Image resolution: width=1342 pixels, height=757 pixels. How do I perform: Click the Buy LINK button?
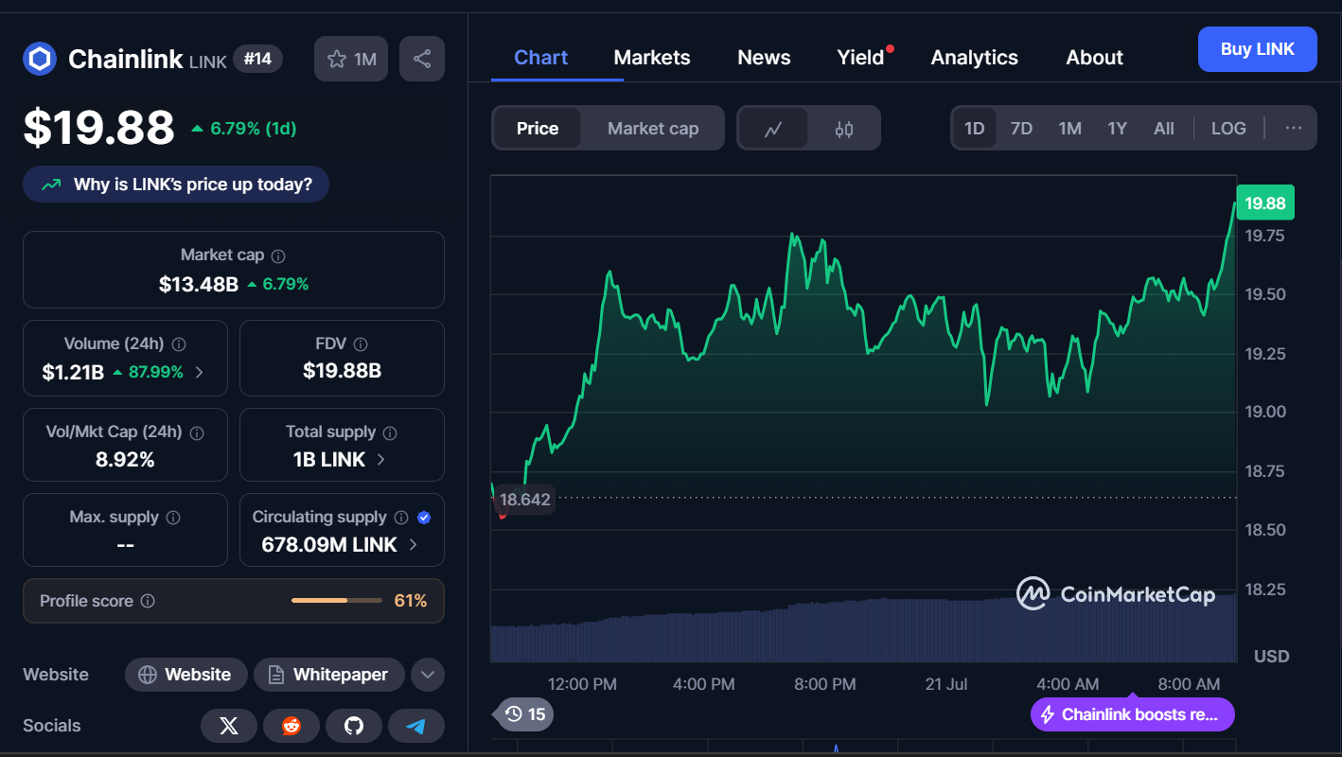click(x=1257, y=49)
